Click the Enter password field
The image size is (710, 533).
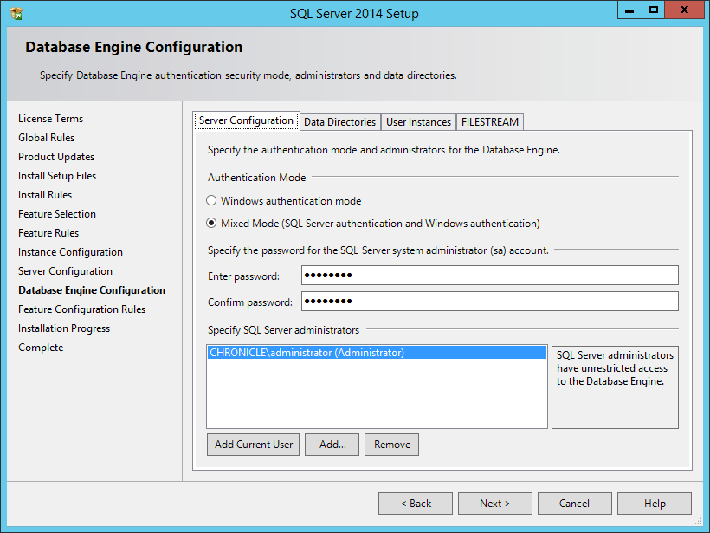click(x=489, y=276)
